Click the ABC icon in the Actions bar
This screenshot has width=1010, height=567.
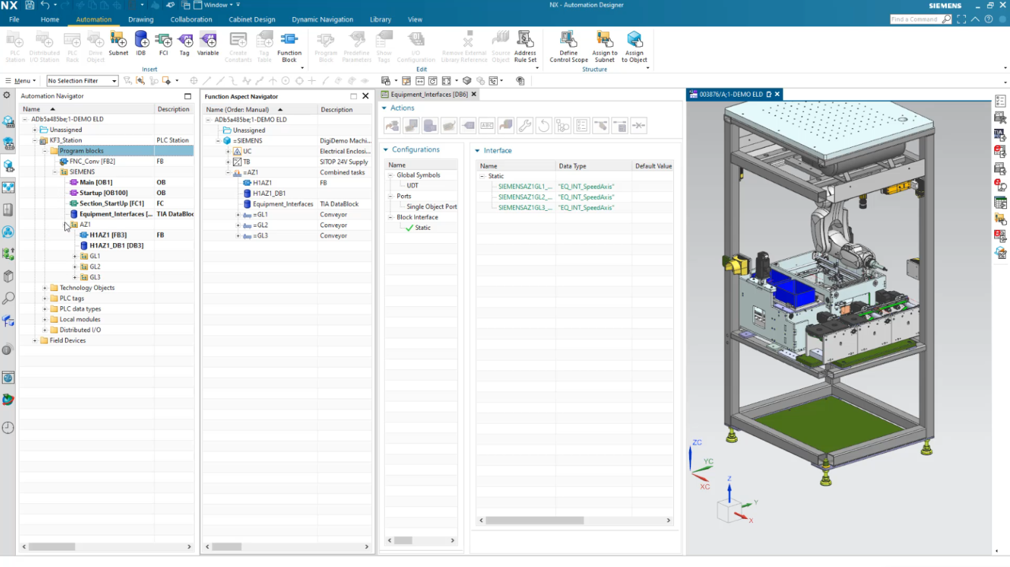[x=486, y=125]
